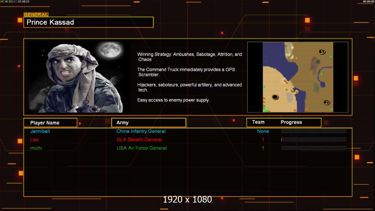Click the Army column header
This screenshot has width=375, height=211.
(149, 123)
